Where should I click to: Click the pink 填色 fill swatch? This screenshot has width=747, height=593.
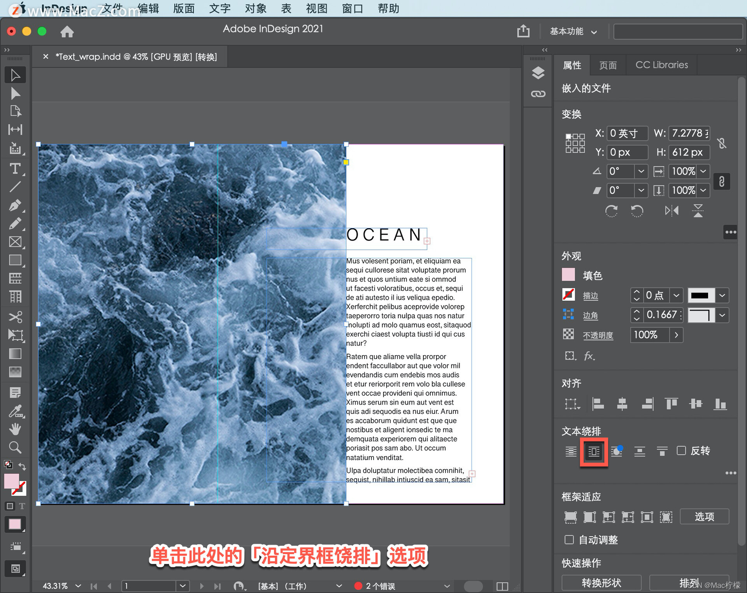568,275
